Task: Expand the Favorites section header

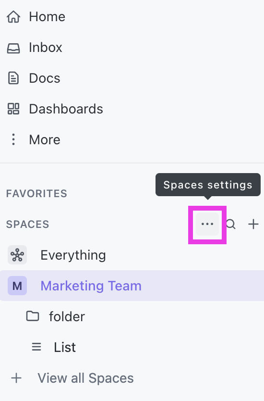Action: coord(36,194)
